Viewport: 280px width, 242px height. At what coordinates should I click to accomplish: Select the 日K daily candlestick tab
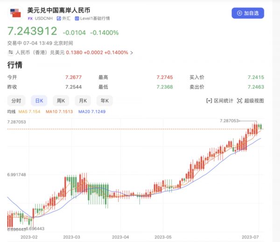39,101
